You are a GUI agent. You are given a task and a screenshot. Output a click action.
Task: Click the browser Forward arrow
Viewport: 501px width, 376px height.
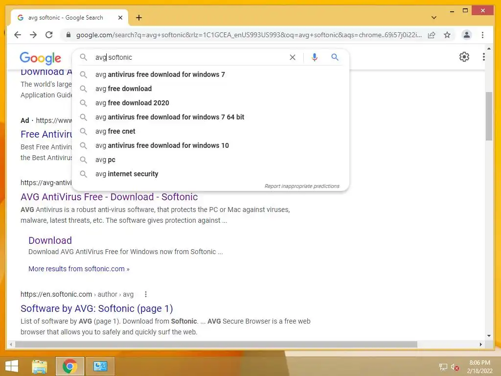click(x=33, y=35)
